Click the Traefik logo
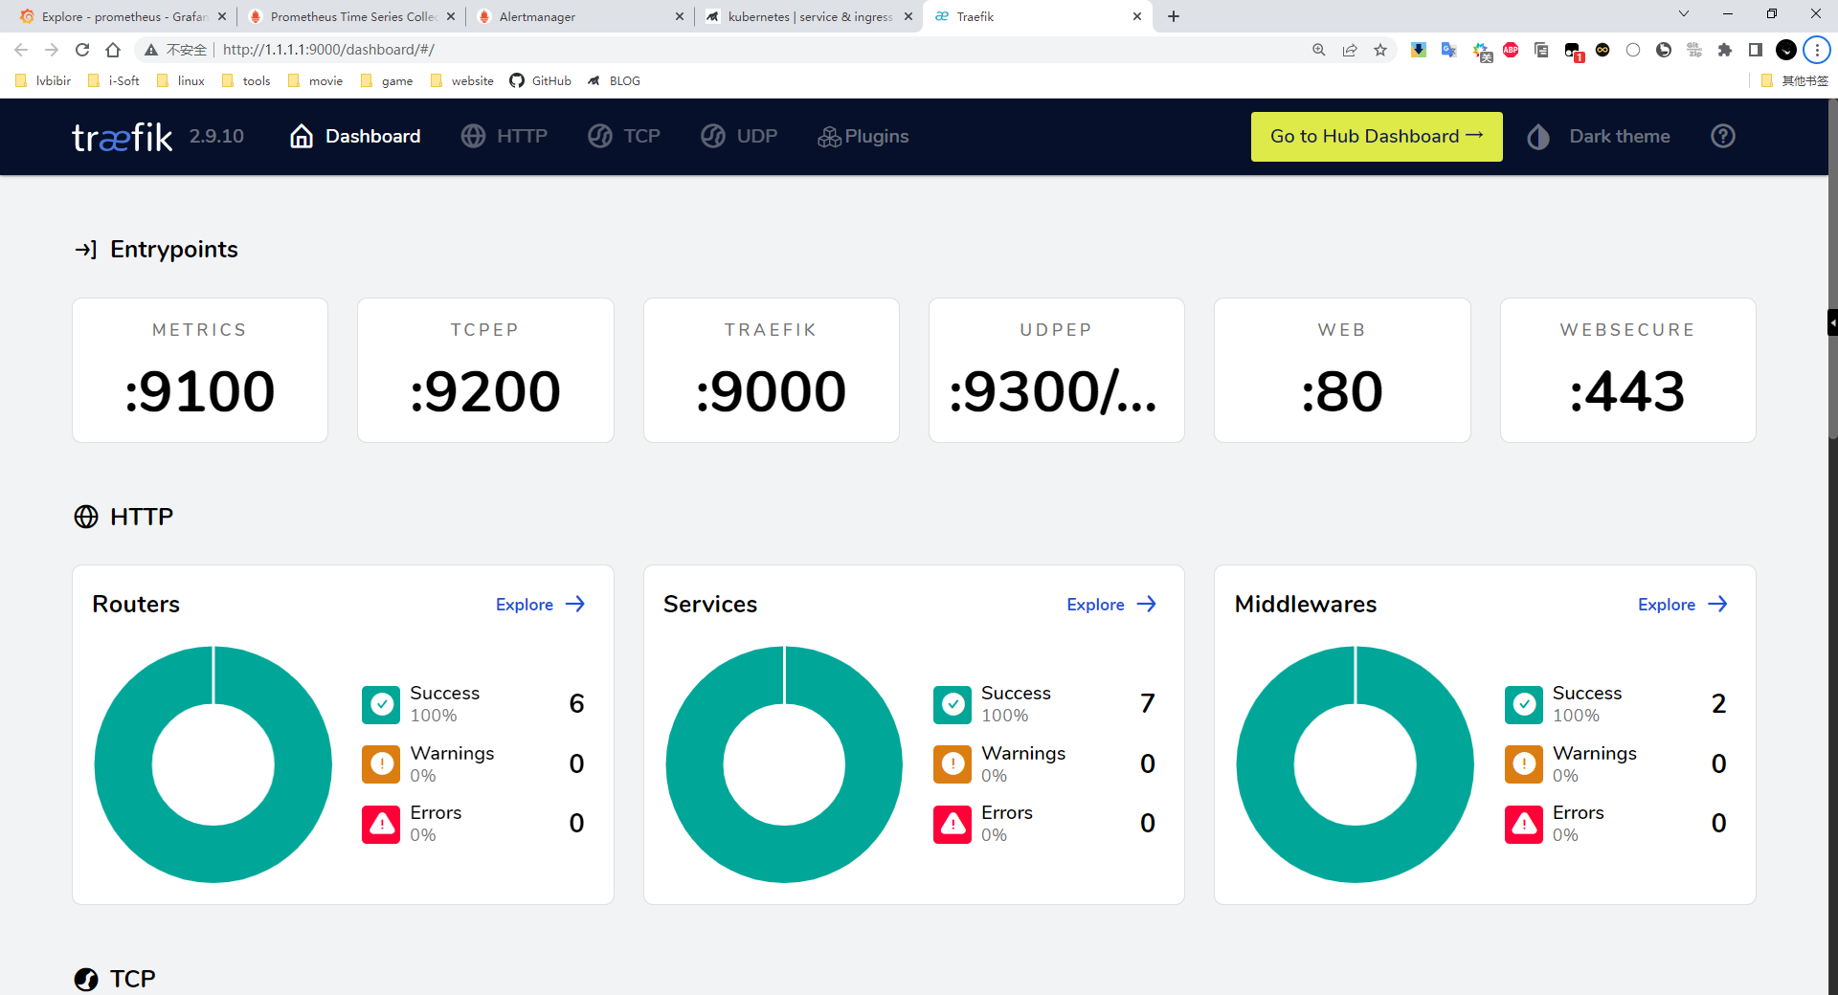The height and width of the screenshot is (995, 1838). (x=123, y=137)
